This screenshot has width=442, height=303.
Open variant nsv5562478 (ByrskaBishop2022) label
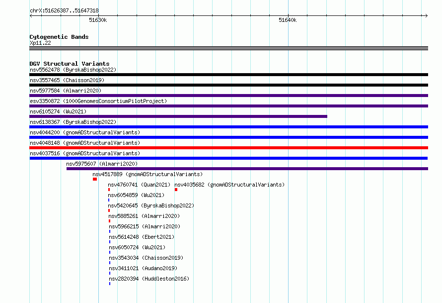pyautogui.click(x=73, y=70)
